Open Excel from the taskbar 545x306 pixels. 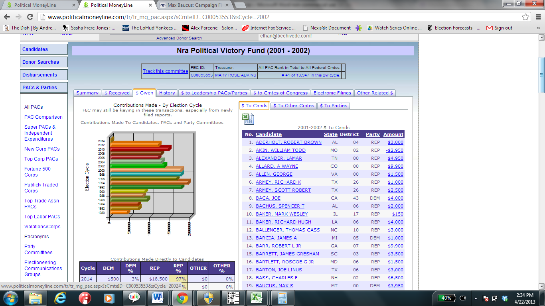coord(256,298)
